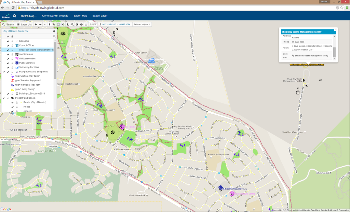
Task: Click the 1:9028 map scale field
Action: tap(93, 24)
